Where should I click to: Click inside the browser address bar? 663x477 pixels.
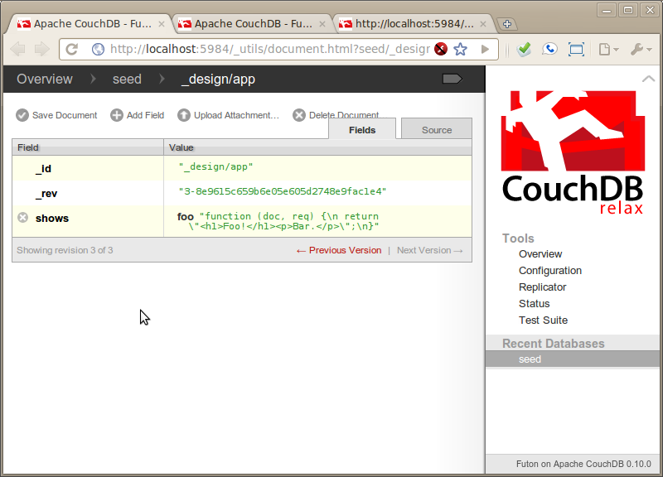249,50
